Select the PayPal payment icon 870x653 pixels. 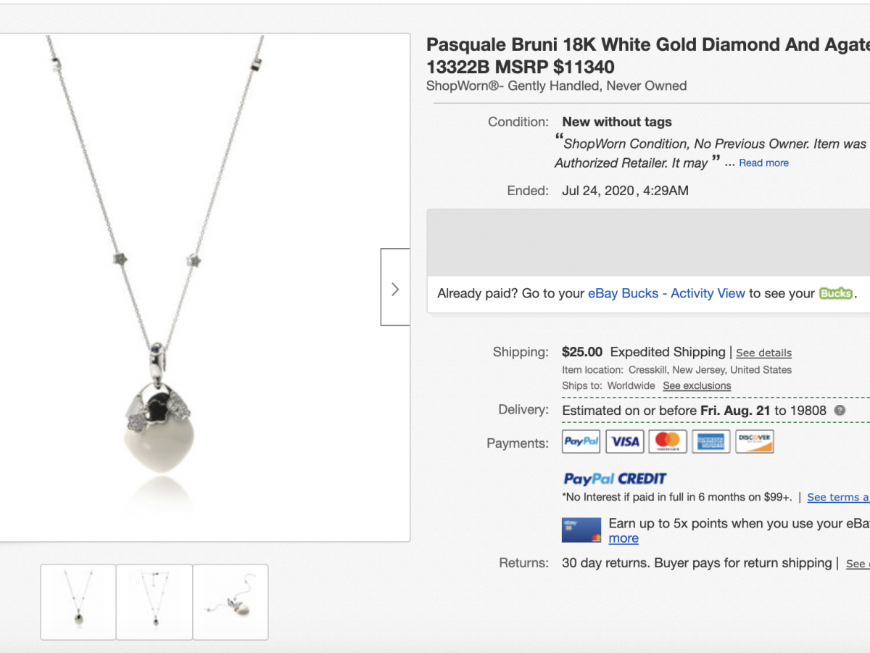coord(580,441)
